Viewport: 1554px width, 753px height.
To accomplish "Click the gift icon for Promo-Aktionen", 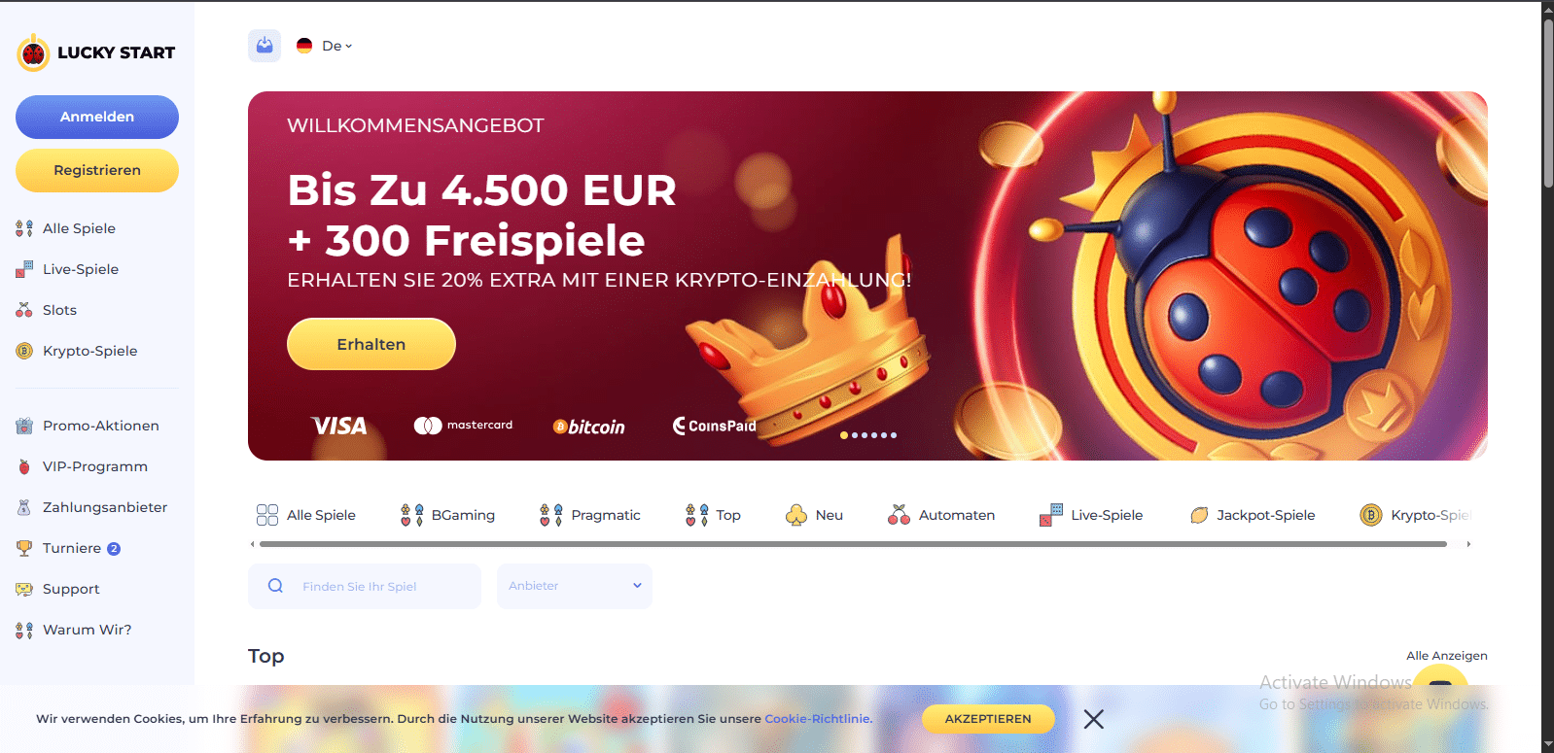I will (24, 426).
